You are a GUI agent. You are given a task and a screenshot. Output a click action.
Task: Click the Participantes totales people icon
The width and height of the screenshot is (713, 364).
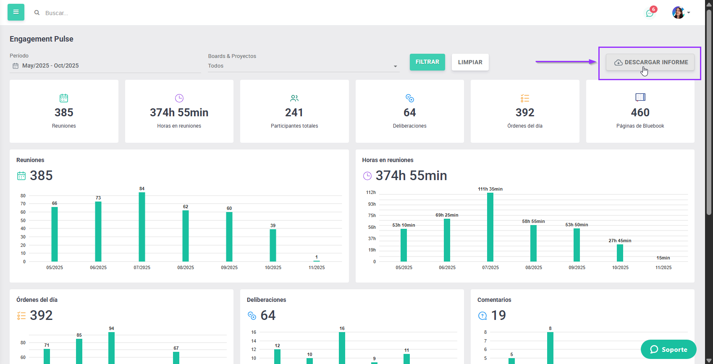(x=294, y=98)
